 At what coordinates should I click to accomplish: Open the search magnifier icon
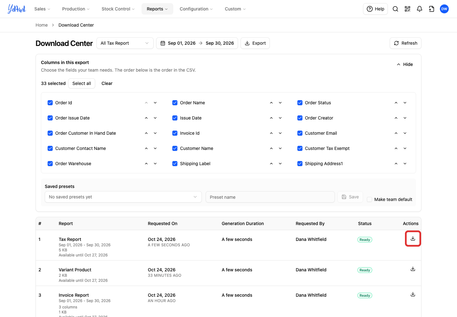coord(395,9)
